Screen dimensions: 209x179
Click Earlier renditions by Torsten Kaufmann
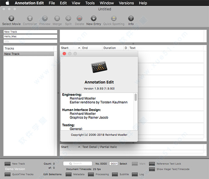(99, 102)
